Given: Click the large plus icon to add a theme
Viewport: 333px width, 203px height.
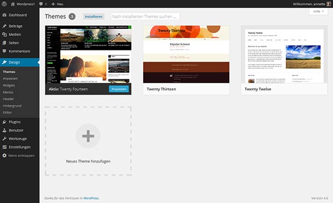Looking at the screenshot, I should point(88,136).
